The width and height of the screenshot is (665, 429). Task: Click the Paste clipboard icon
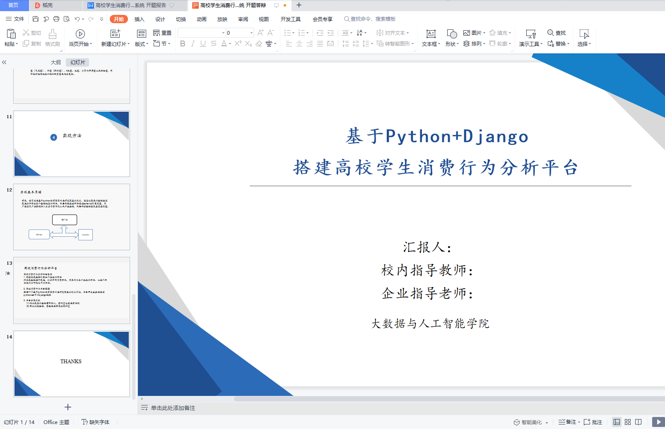click(11, 34)
